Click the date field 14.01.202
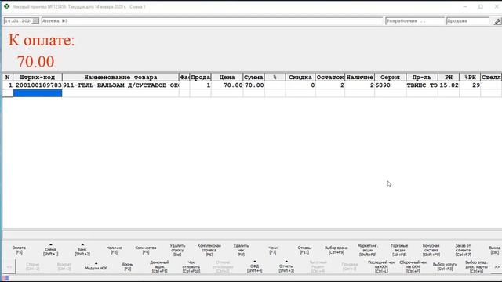502x282 pixels. [18, 21]
